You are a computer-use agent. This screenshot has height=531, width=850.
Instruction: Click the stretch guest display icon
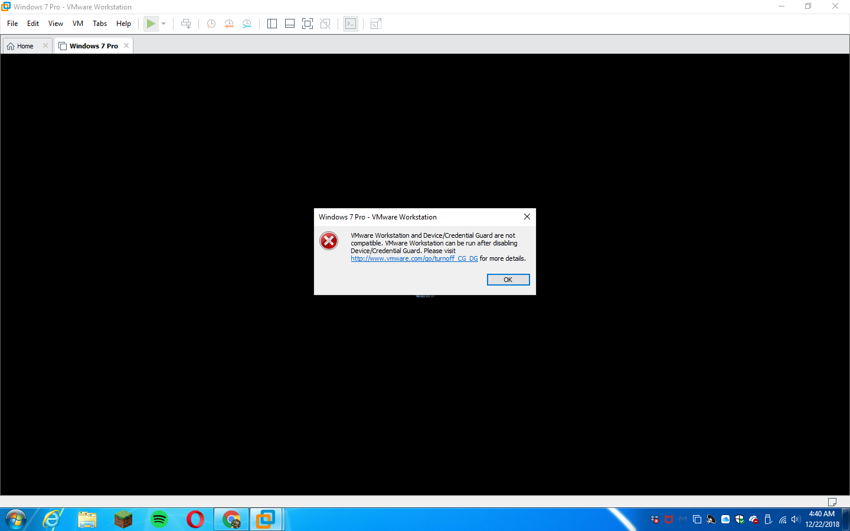click(376, 24)
